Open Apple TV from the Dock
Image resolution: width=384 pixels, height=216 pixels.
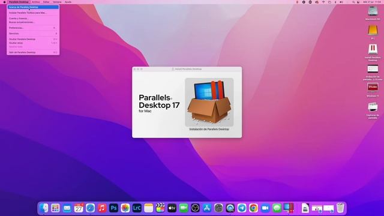tap(172, 208)
